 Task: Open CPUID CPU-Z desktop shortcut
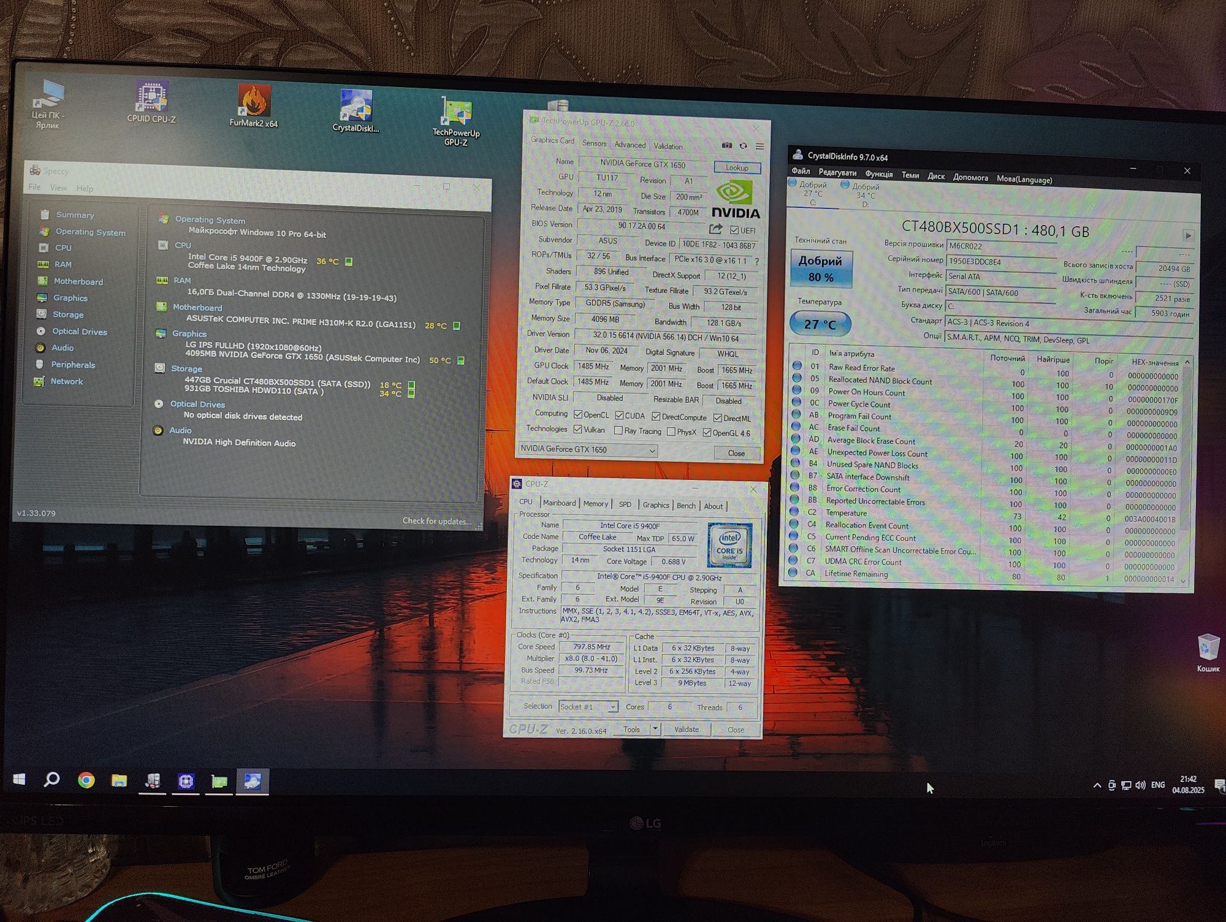[x=151, y=102]
